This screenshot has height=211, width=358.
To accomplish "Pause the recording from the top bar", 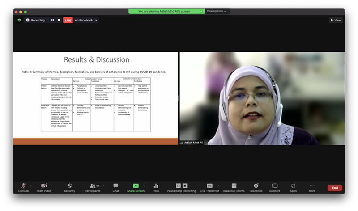I will (x=52, y=20).
